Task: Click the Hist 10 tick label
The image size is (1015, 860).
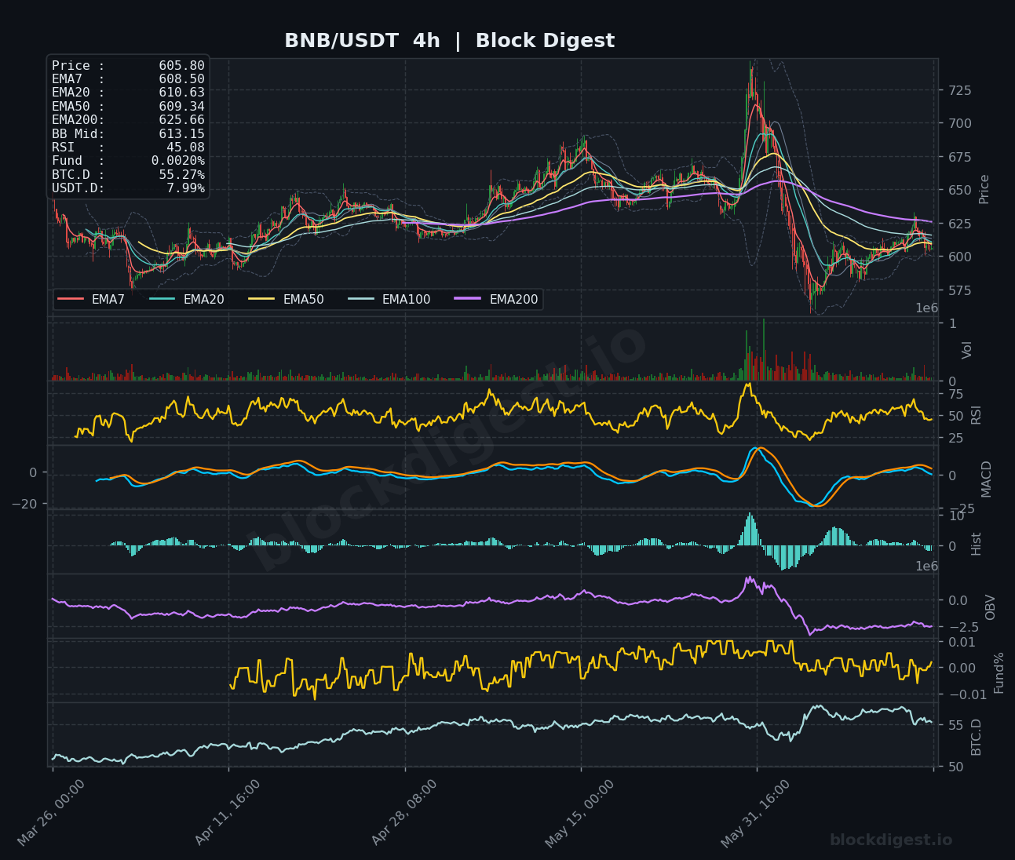Action: pyautogui.click(x=955, y=516)
